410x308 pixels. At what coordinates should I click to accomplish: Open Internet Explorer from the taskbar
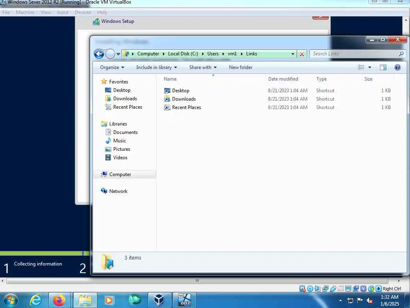(36, 300)
